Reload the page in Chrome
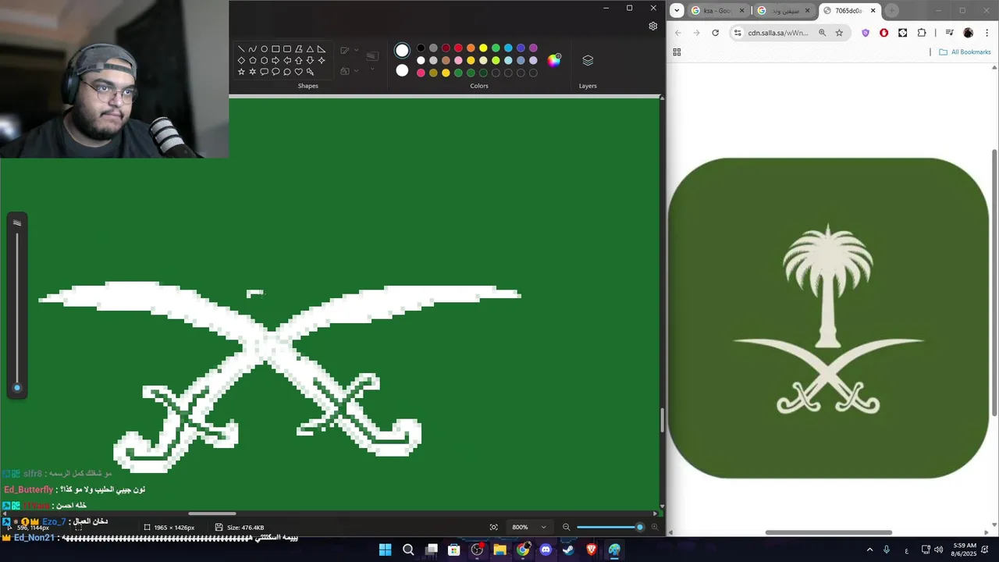 (x=715, y=33)
